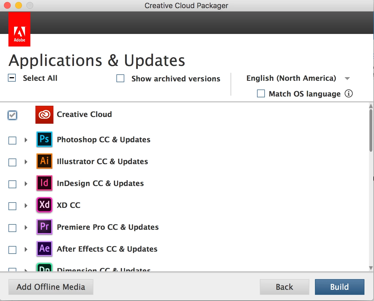
Task: Expand Premiere Pro CC & Updates versions
Action: point(26,227)
